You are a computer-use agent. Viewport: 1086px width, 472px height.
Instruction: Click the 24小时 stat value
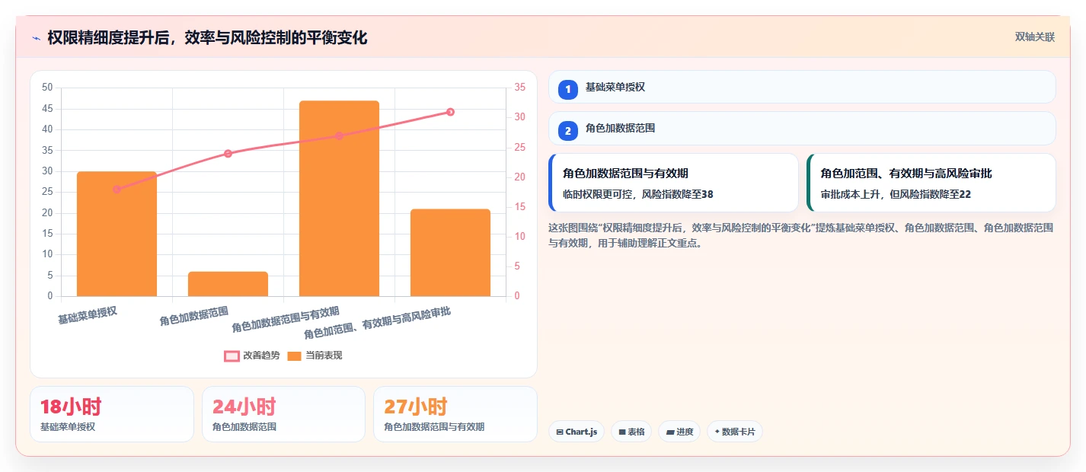(244, 407)
